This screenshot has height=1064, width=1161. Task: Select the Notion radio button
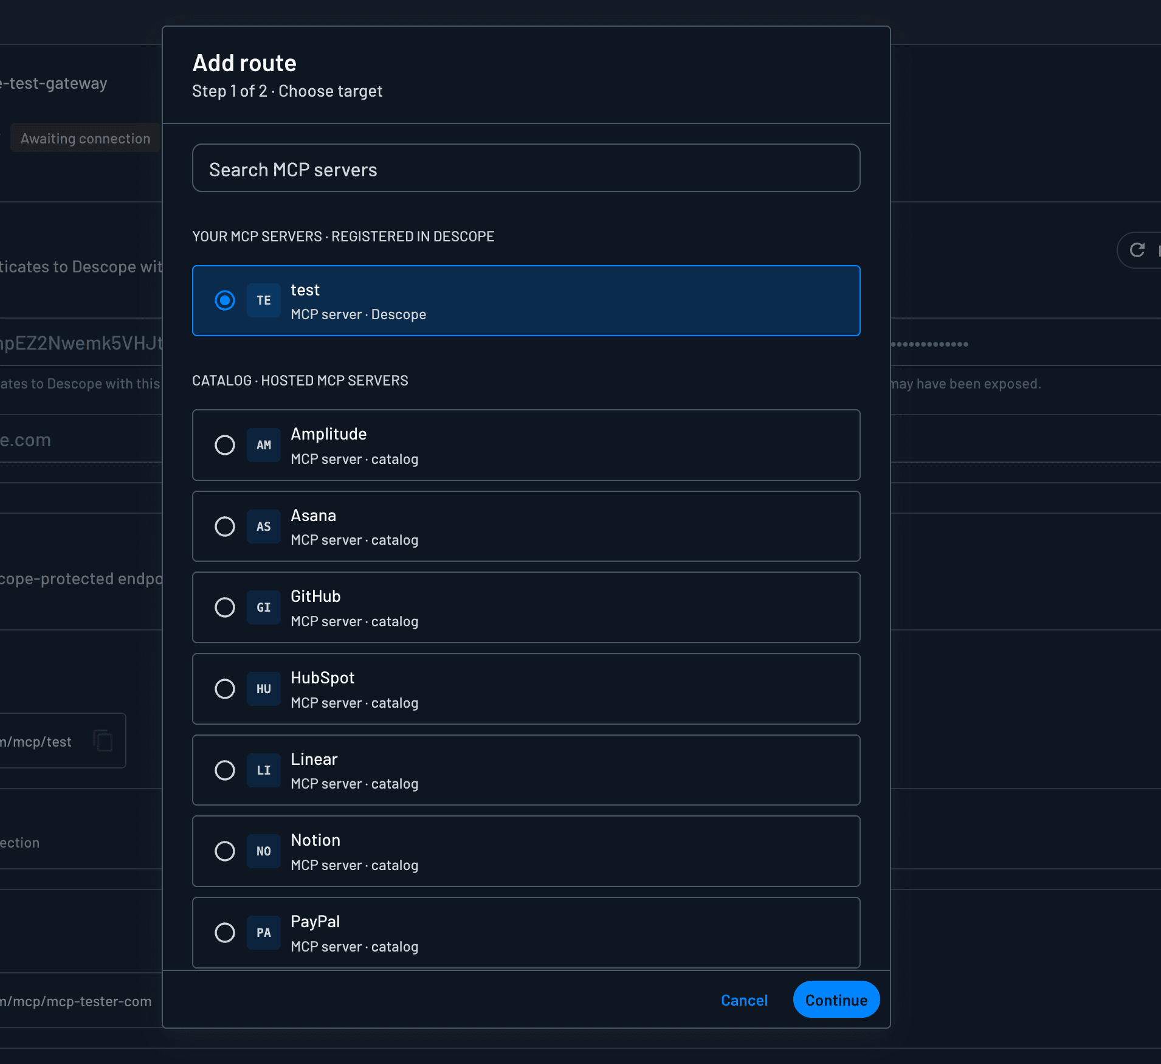click(225, 851)
